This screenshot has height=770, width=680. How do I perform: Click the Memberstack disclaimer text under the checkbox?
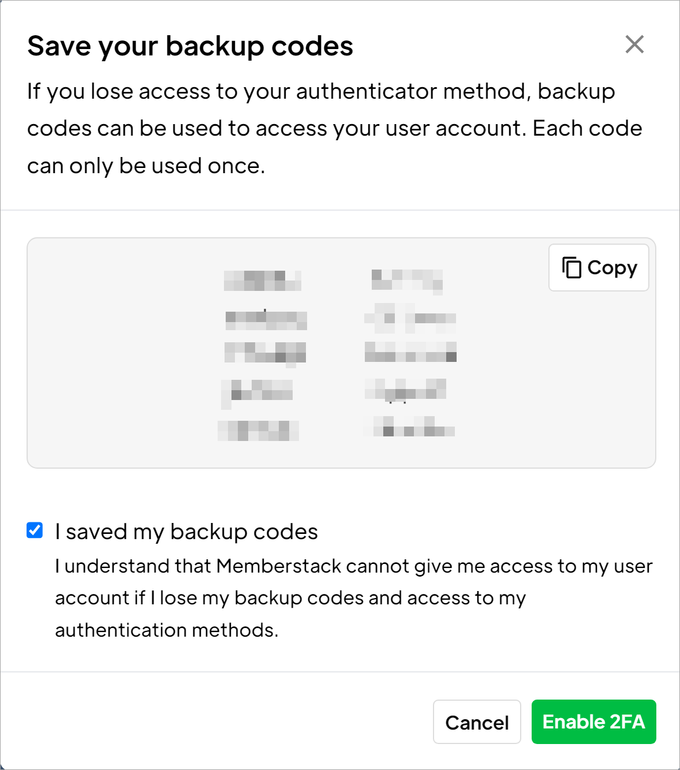click(353, 598)
